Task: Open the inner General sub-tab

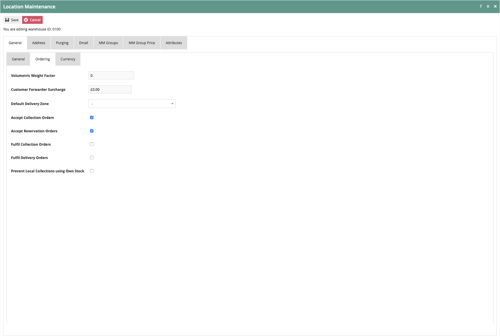Action: click(x=18, y=59)
